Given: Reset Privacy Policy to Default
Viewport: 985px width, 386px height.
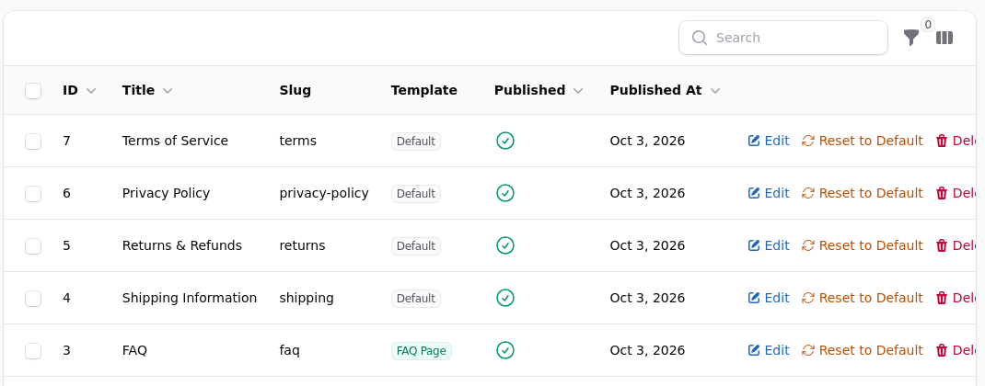Looking at the screenshot, I should tap(863, 193).
